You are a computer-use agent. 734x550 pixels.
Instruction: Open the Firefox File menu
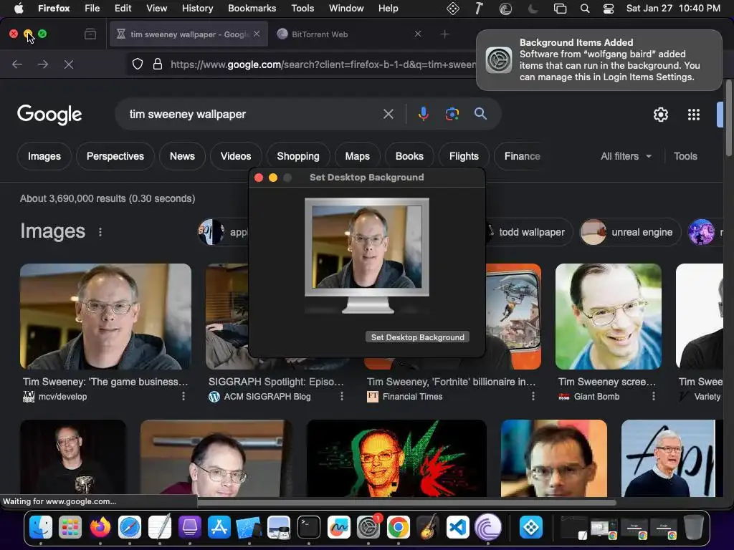click(92, 9)
